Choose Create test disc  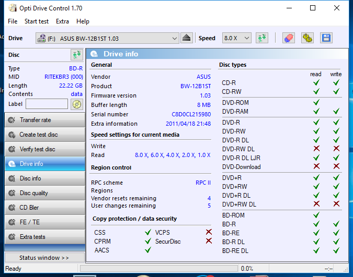pyautogui.click(x=45, y=135)
